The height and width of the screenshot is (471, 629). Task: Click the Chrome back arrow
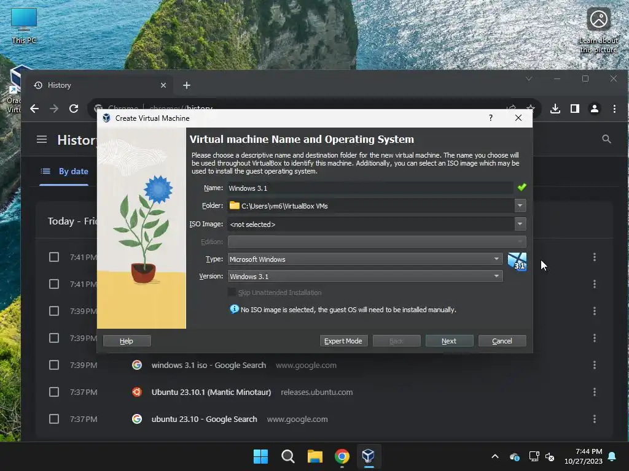34,109
